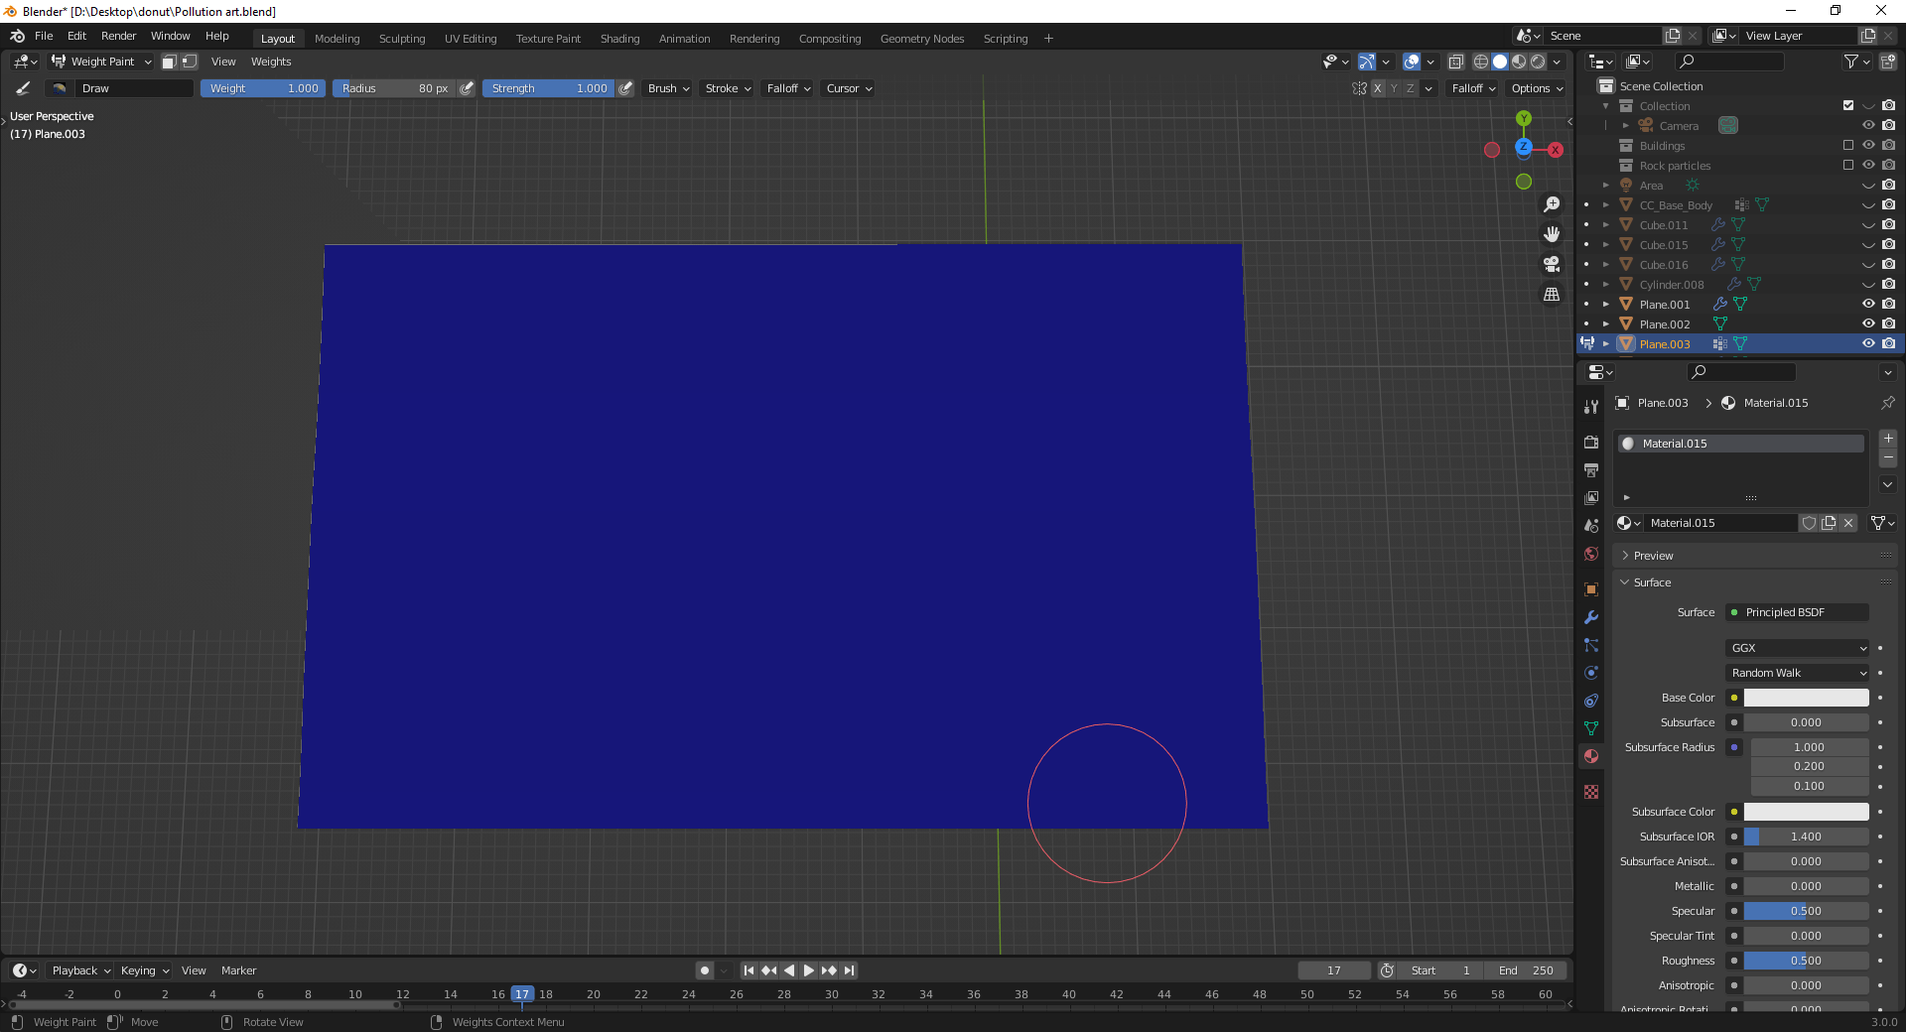
Task: Open the GGX distribution dropdown
Action: click(x=1798, y=648)
